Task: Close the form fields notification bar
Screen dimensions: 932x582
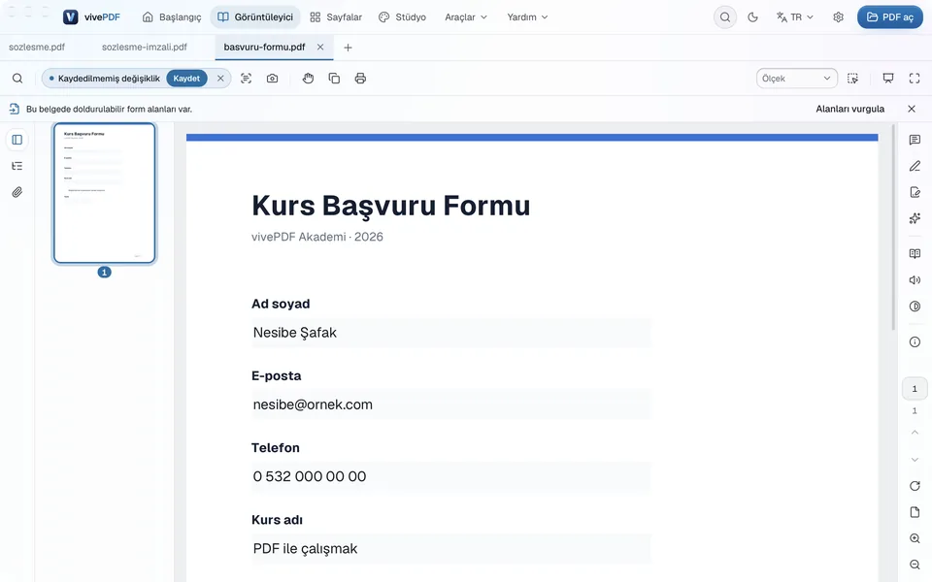Action: point(912,109)
